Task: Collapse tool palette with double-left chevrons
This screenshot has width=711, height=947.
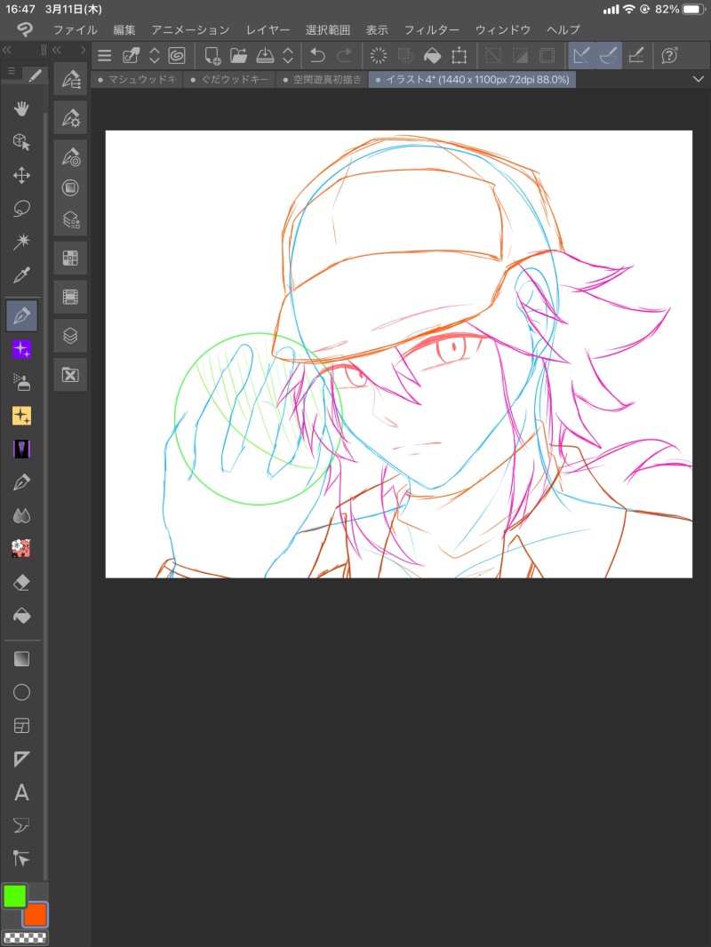Action: point(7,50)
